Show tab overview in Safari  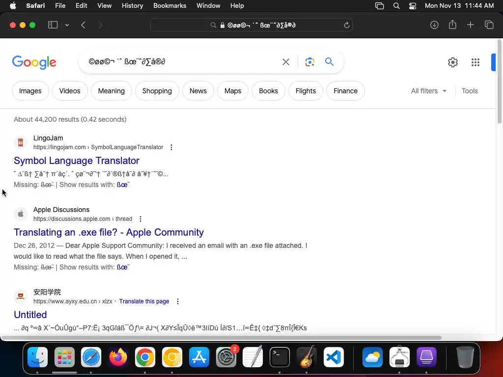[x=489, y=25]
